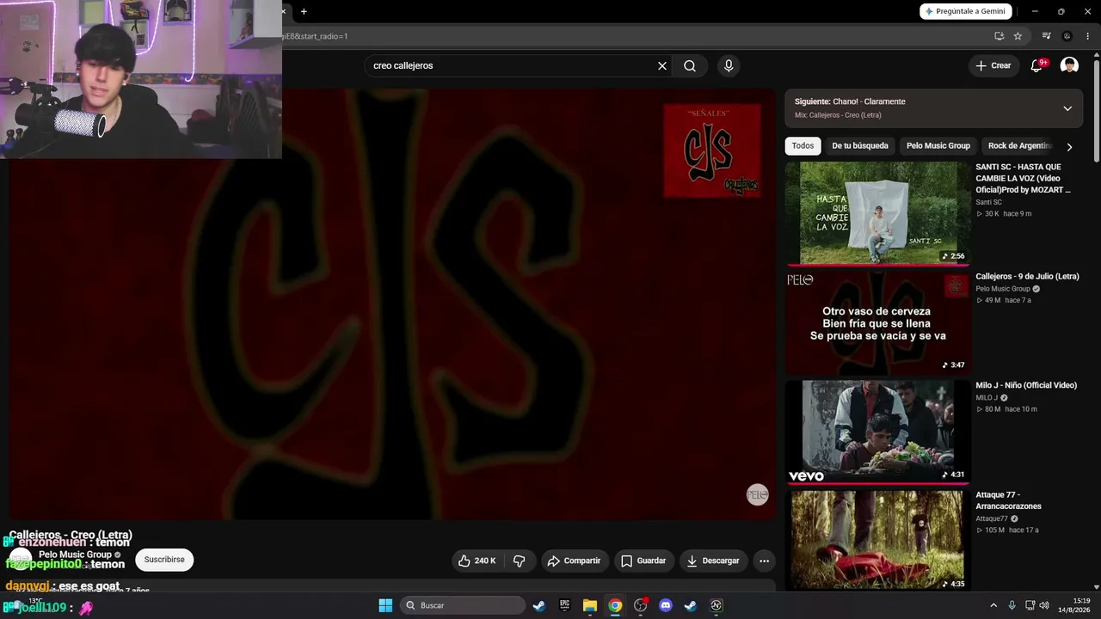This screenshot has width=1101, height=619.
Task: Open YouTube notifications bell
Action: coord(1036,66)
